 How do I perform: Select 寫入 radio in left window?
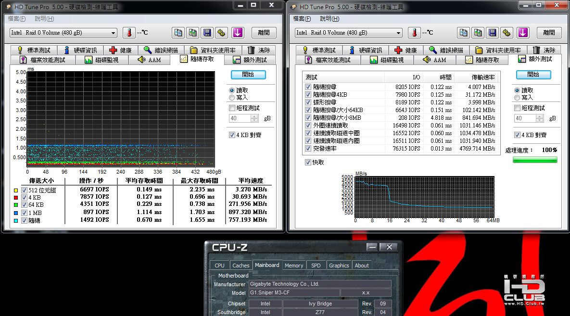[232, 98]
